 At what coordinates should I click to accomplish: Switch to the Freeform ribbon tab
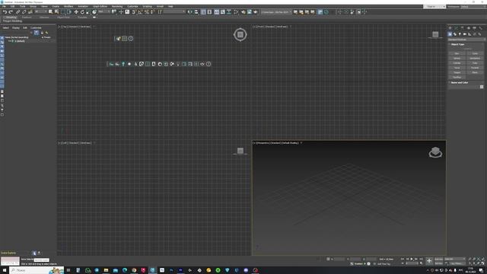[27, 18]
